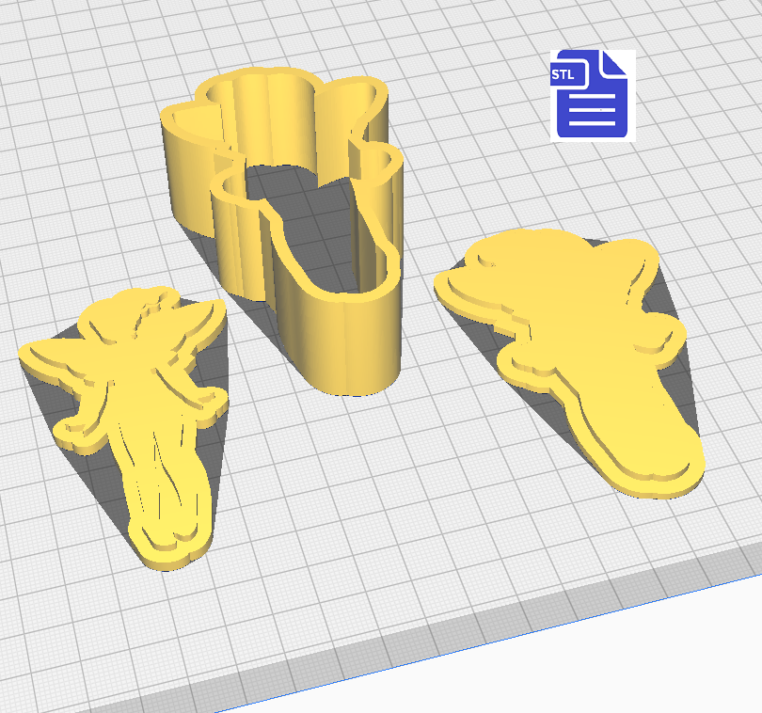Click the white text lines on STL icon
Viewport: 762px width, 713px height.
593,114
